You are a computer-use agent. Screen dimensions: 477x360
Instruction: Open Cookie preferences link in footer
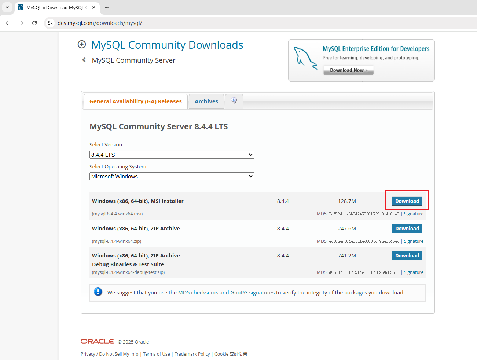[x=231, y=354]
